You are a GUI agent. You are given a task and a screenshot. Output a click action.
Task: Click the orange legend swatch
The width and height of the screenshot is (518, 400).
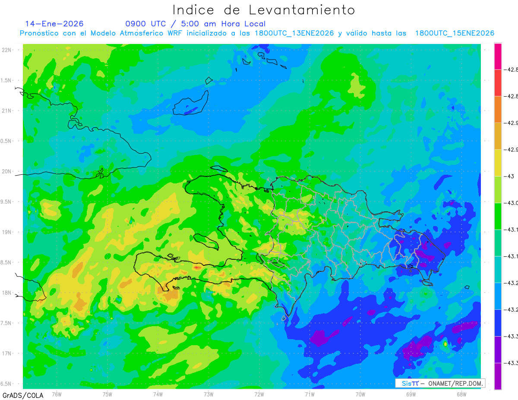click(498, 109)
